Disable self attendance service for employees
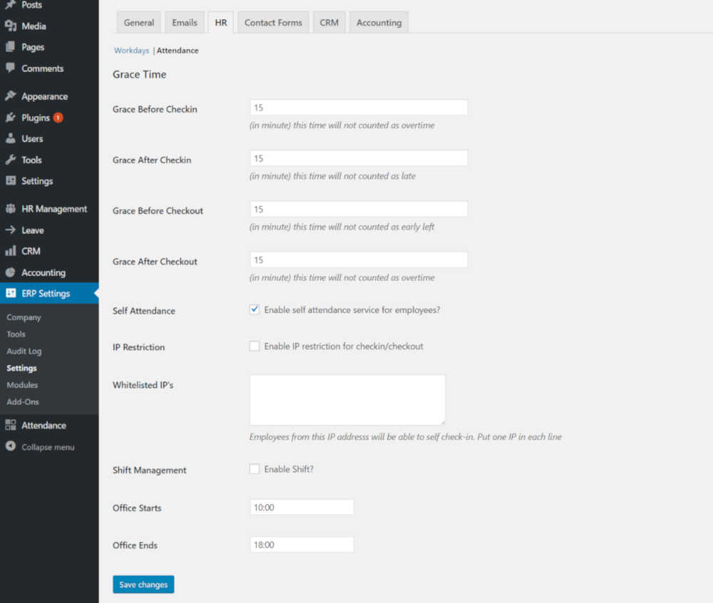713x603 pixels. [254, 309]
